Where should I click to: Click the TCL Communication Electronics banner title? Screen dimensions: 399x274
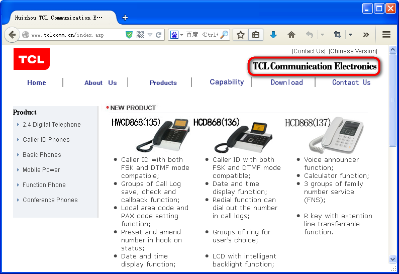click(x=314, y=66)
